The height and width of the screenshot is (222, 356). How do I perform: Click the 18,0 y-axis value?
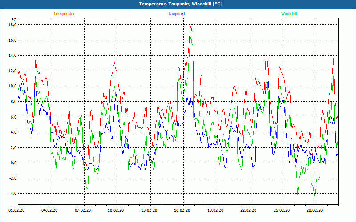coord(12,24)
